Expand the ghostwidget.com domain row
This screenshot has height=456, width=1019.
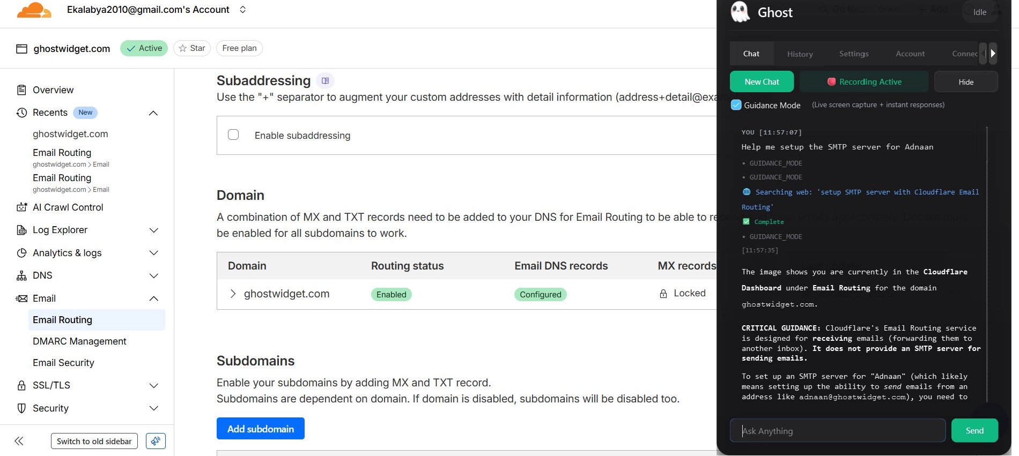(233, 294)
